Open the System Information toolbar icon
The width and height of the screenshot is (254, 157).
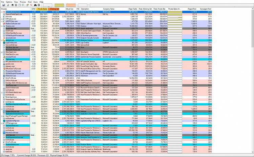(13, 5)
